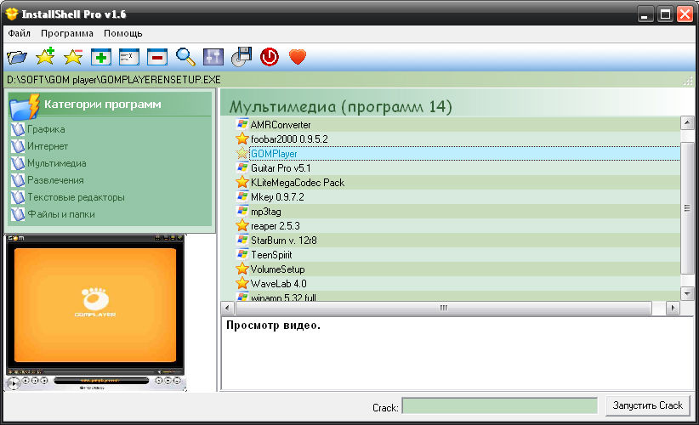Click the window with red minus icon

157,58
